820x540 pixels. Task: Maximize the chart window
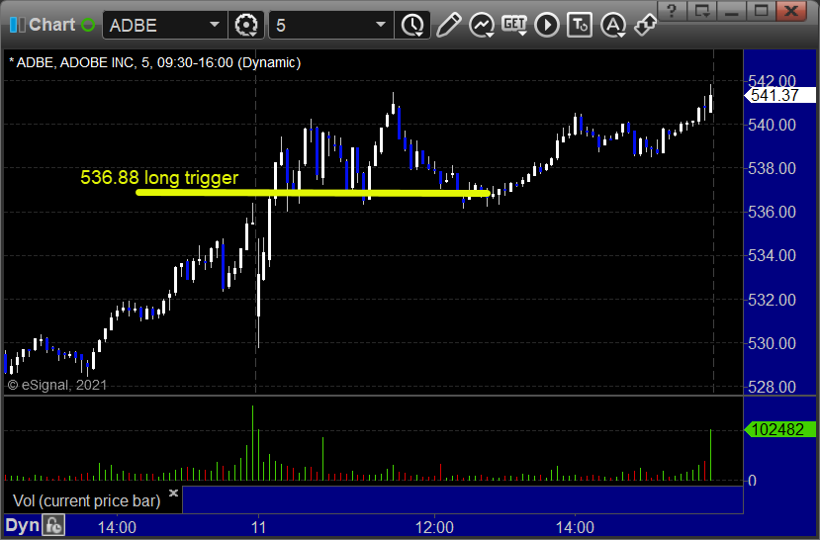(761, 11)
